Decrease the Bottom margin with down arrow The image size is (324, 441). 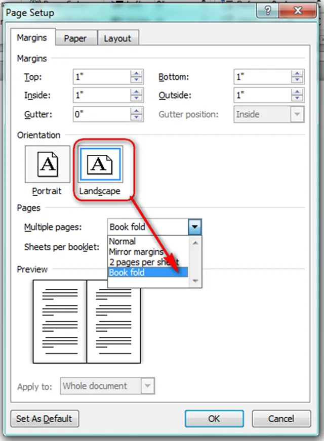click(x=298, y=80)
